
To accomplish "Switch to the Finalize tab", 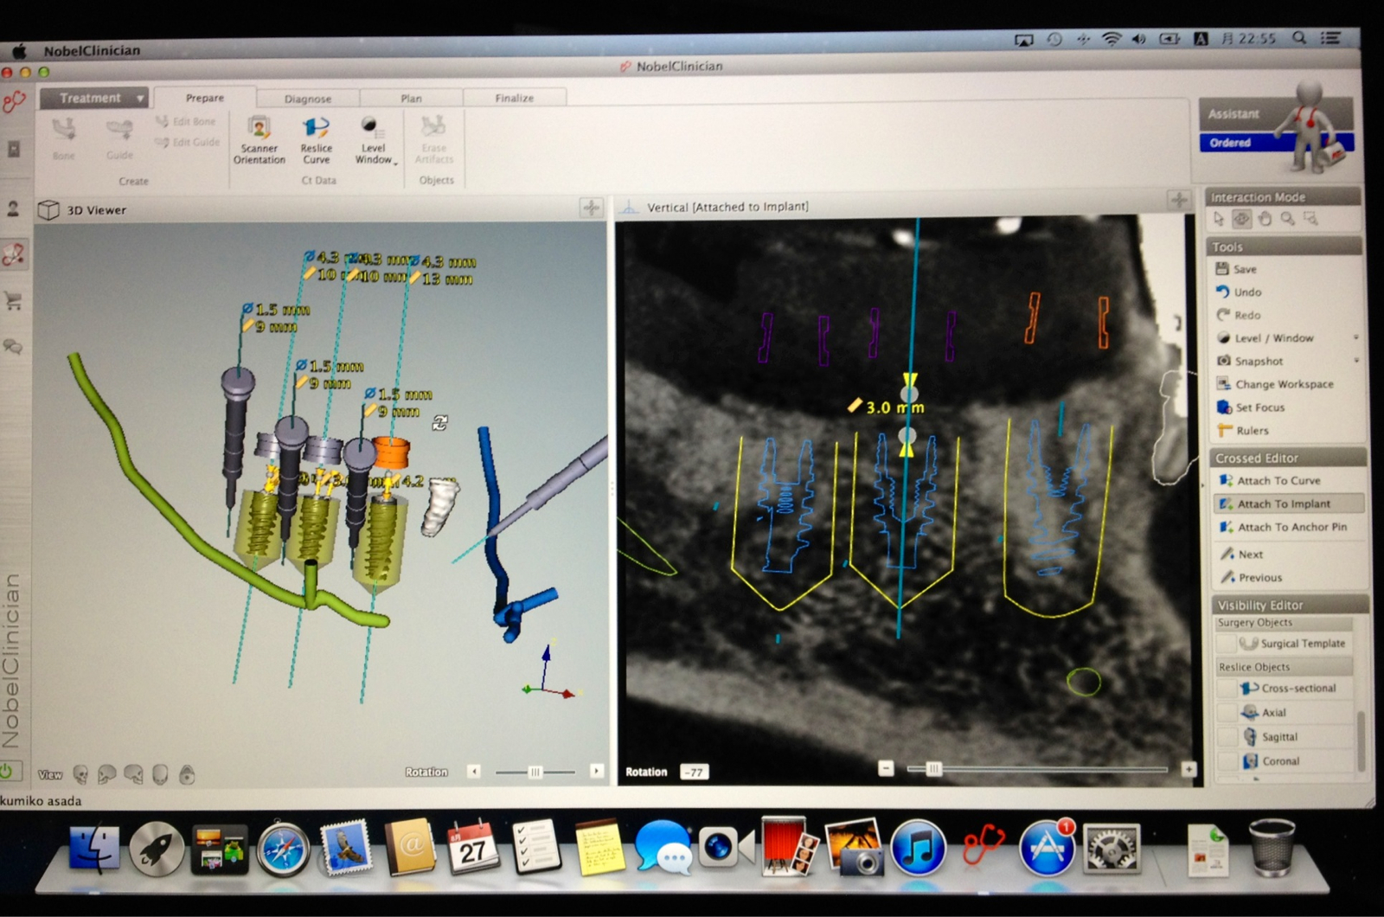I will pyautogui.click(x=515, y=98).
